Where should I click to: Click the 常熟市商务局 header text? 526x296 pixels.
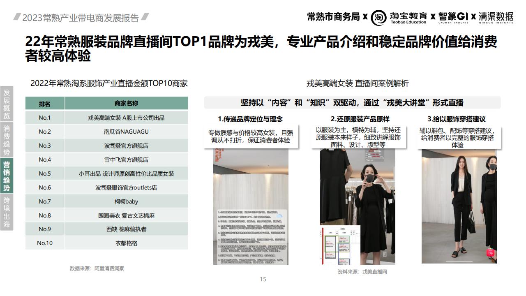pos(333,17)
